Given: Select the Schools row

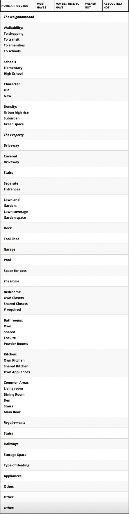Looking at the screenshot, I should click(x=64, y=67).
